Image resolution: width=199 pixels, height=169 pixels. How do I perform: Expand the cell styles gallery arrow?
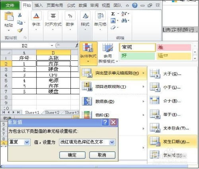click(x=195, y=58)
